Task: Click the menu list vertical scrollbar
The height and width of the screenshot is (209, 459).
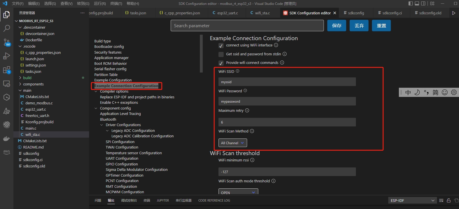Action: click(x=201, y=53)
